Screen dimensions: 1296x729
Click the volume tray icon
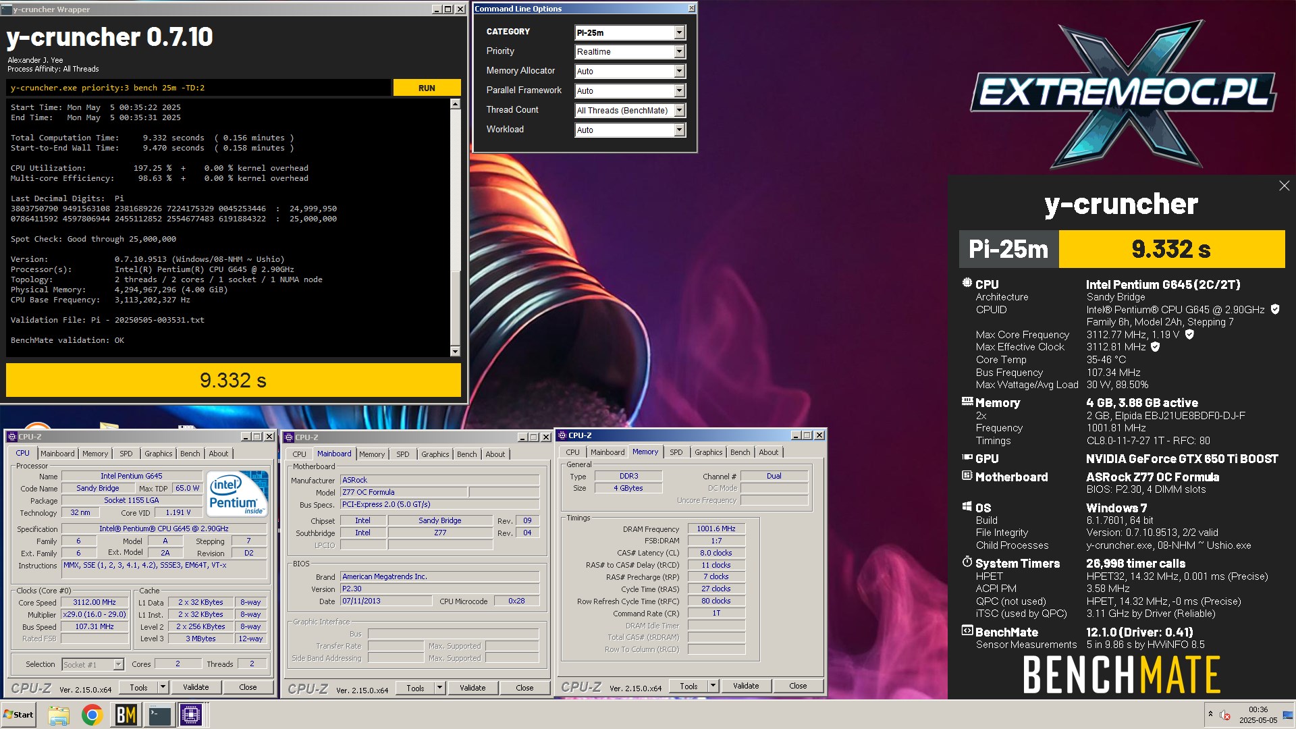pyautogui.click(x=1225, y=715)
